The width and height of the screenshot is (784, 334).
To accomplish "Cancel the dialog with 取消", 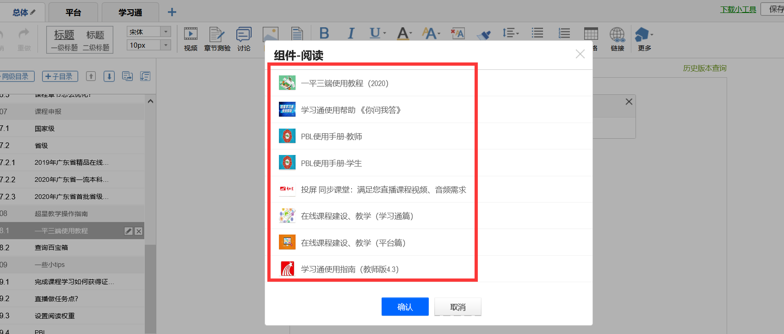I will [458, 307].
